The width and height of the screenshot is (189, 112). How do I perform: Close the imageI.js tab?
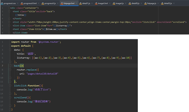(x=126, y=3)
